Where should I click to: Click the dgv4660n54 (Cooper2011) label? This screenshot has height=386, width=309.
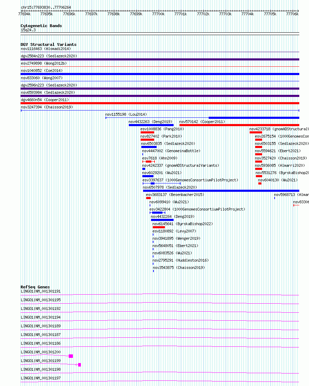(45, 100)
